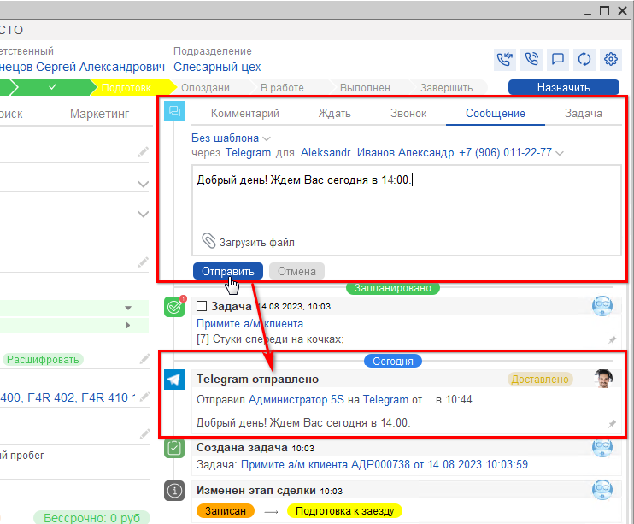This screenshot has width=634, height=524.
Task: Open settings gear icon
Action: (611, 59)
